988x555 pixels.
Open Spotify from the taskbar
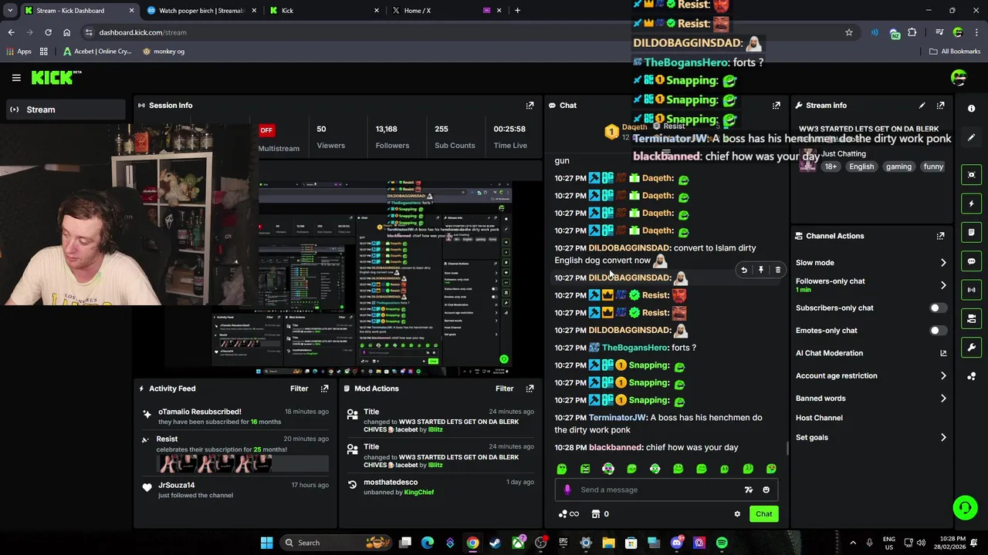pos(722,543)
